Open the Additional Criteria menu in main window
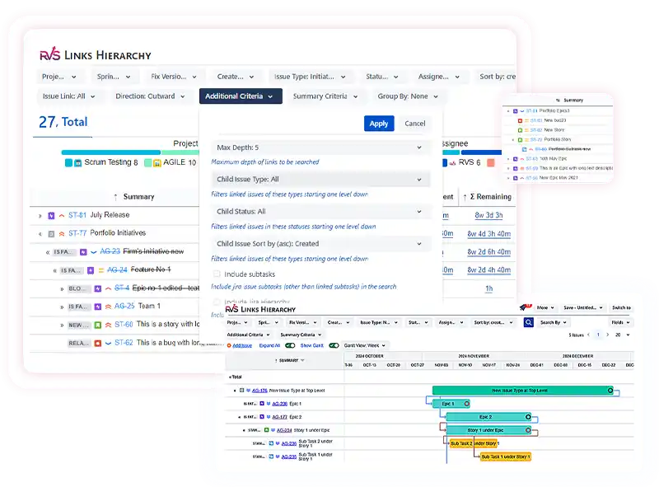Viewport: 659px width, 487px height. pos(241,96)
